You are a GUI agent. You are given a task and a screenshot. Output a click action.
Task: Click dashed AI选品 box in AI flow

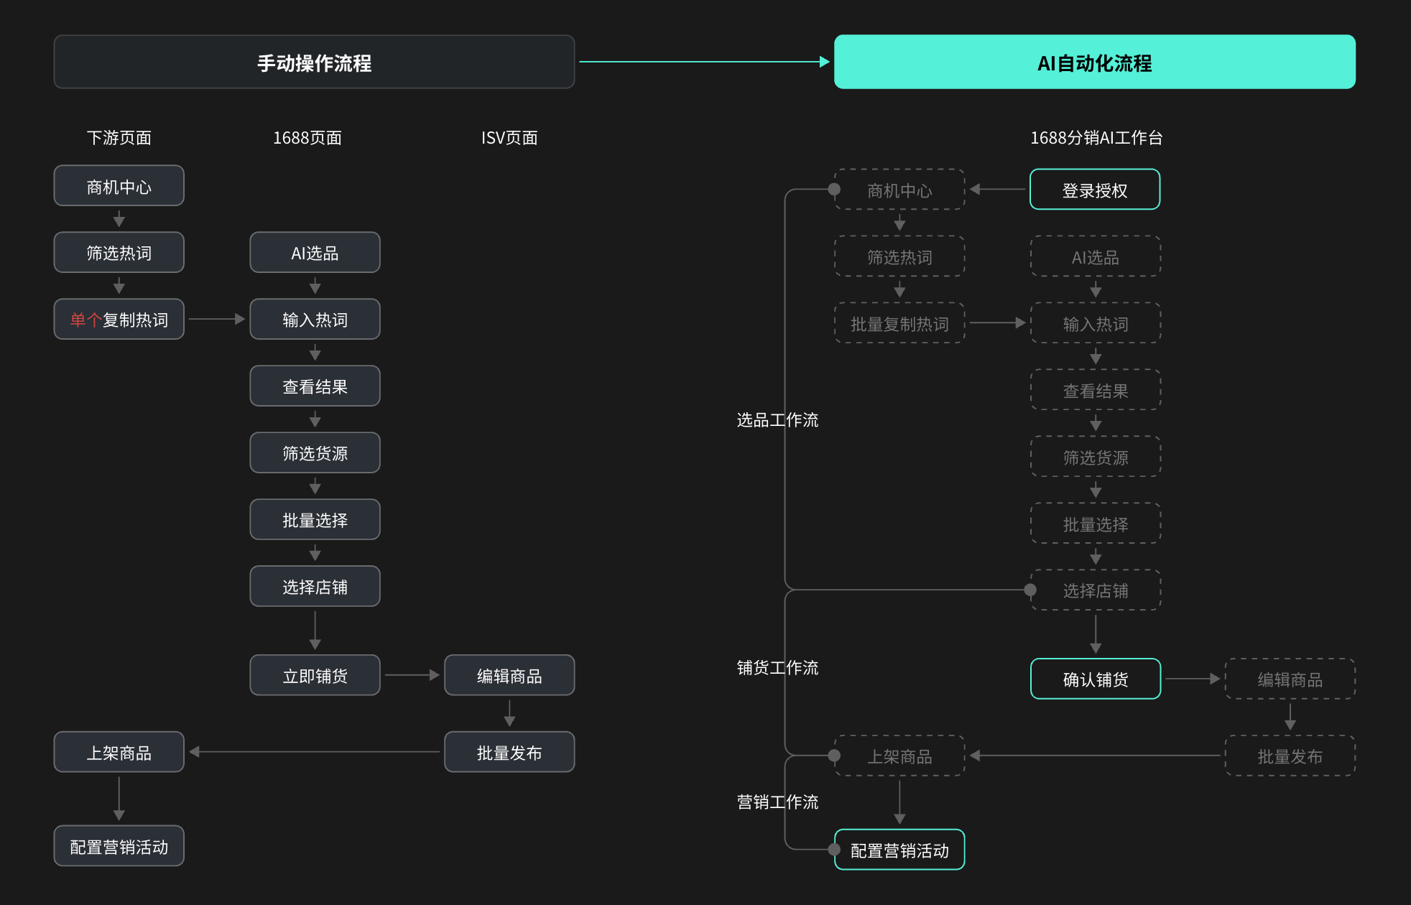(1096, 256)
